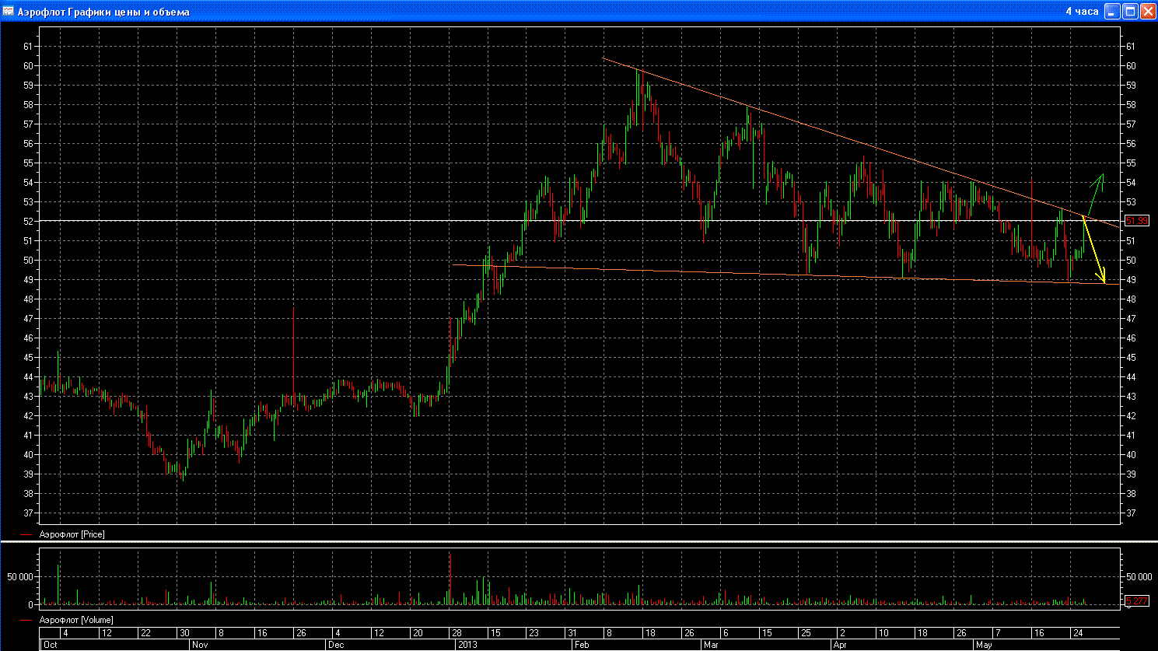Click the red 5 277 volume value tag
The image size is (1158, 651).
[x=1135, y=600]
